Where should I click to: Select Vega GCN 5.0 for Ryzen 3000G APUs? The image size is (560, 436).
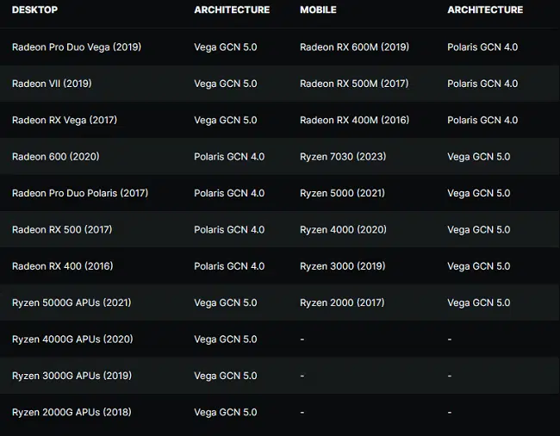click(x=226, y=376)
